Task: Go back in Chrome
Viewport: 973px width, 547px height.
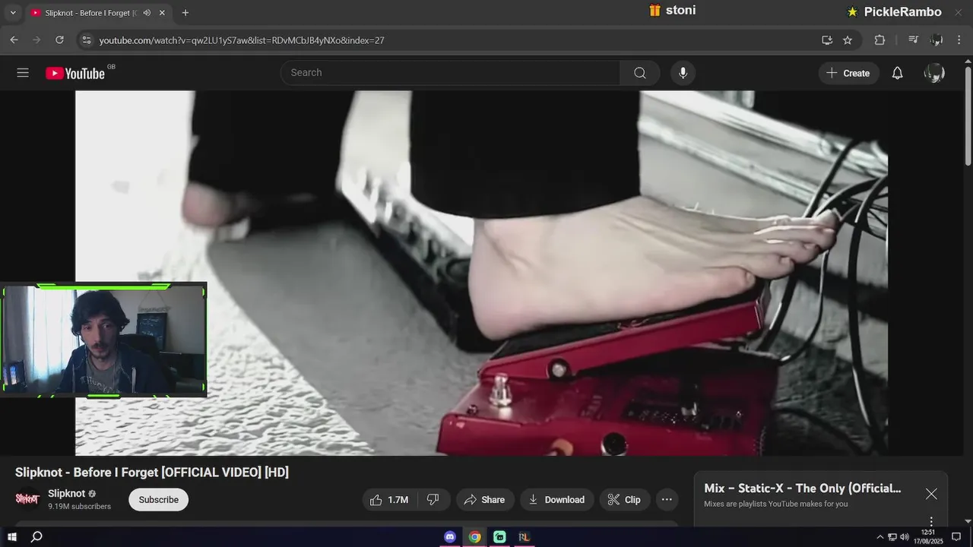Action: pos(14,40)
